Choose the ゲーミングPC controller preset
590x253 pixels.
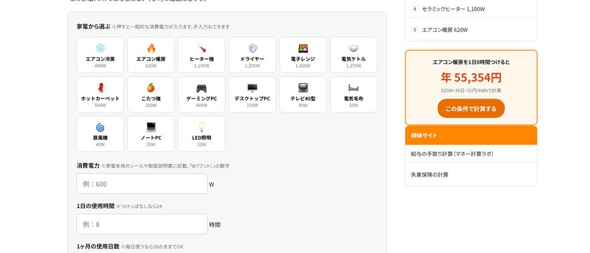[x=202, y=94]
